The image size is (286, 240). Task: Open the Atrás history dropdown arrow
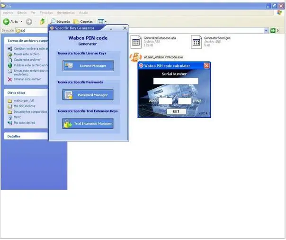coord(21,21)
